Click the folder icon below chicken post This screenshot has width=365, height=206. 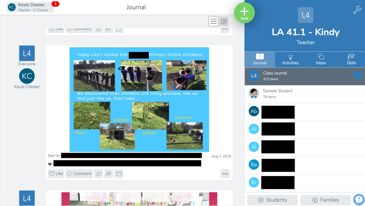point(119,174)
